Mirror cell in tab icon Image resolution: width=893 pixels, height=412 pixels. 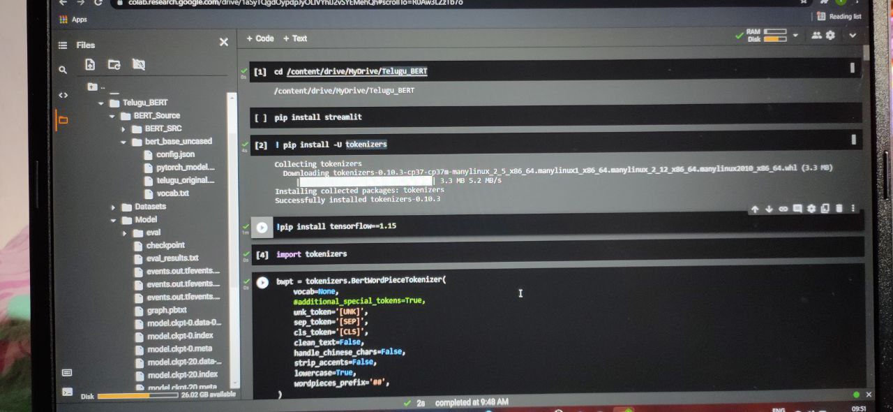tap(825, 209)
